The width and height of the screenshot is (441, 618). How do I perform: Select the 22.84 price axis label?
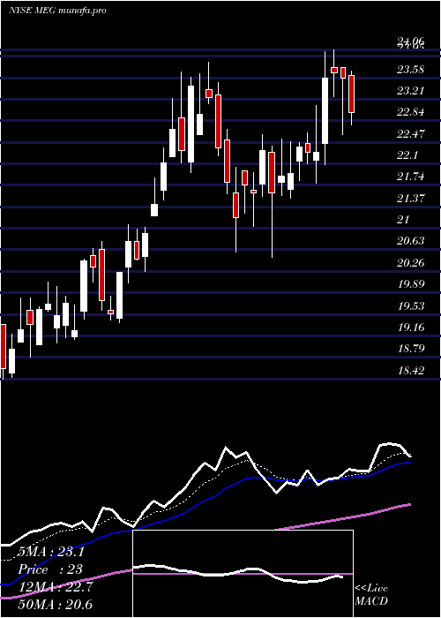(410, 112)
